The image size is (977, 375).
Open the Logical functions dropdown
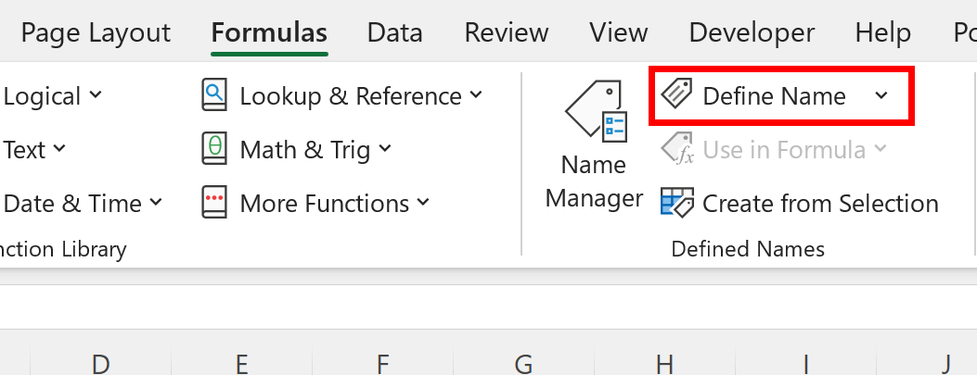pos(52,96)
